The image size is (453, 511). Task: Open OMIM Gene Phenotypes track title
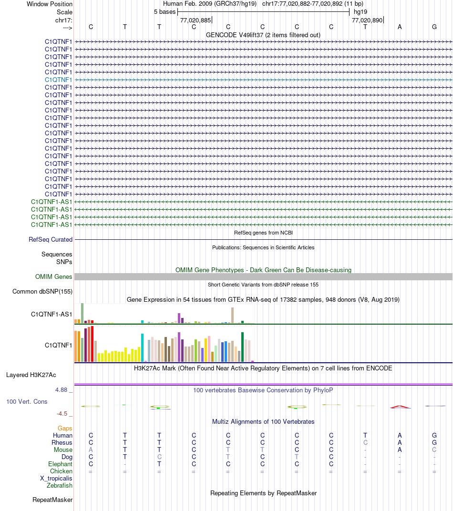point(263,270)
